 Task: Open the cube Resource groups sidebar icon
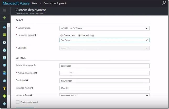pos(4,27)
